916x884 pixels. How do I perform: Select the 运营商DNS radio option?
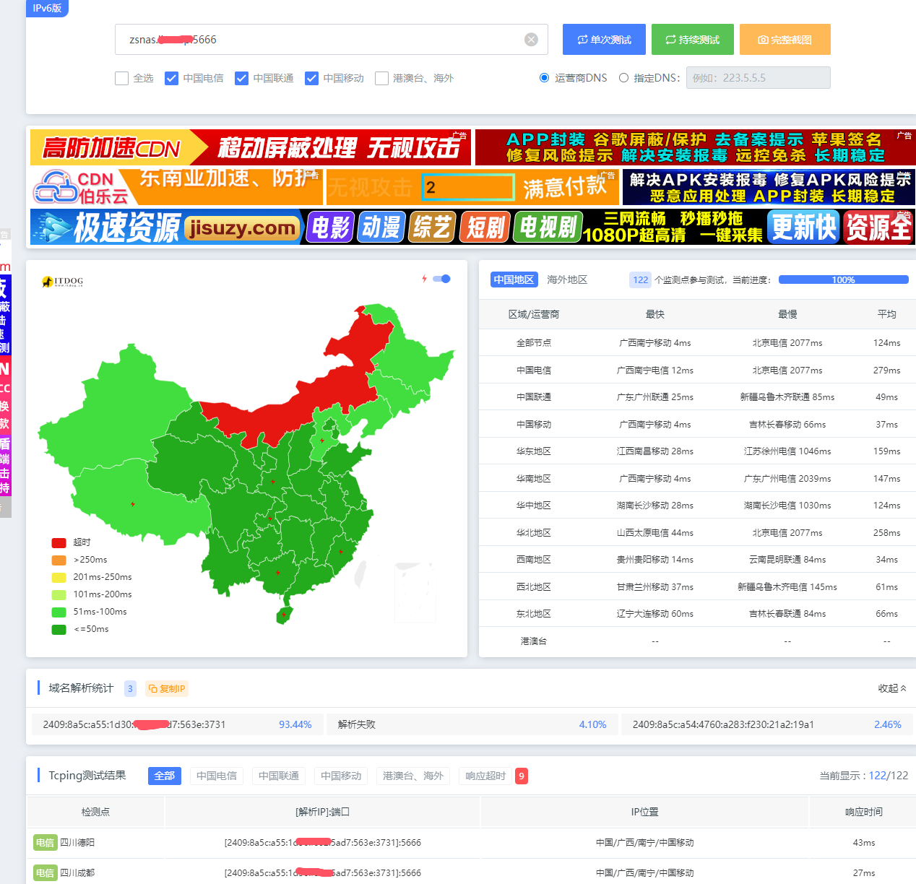click(545, 78)
